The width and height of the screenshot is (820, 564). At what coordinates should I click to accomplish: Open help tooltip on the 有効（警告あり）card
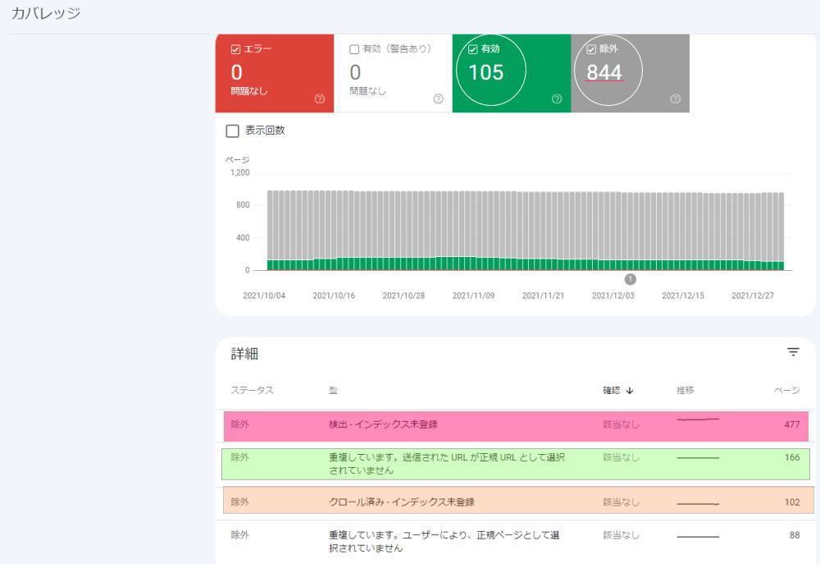[438, 99]
